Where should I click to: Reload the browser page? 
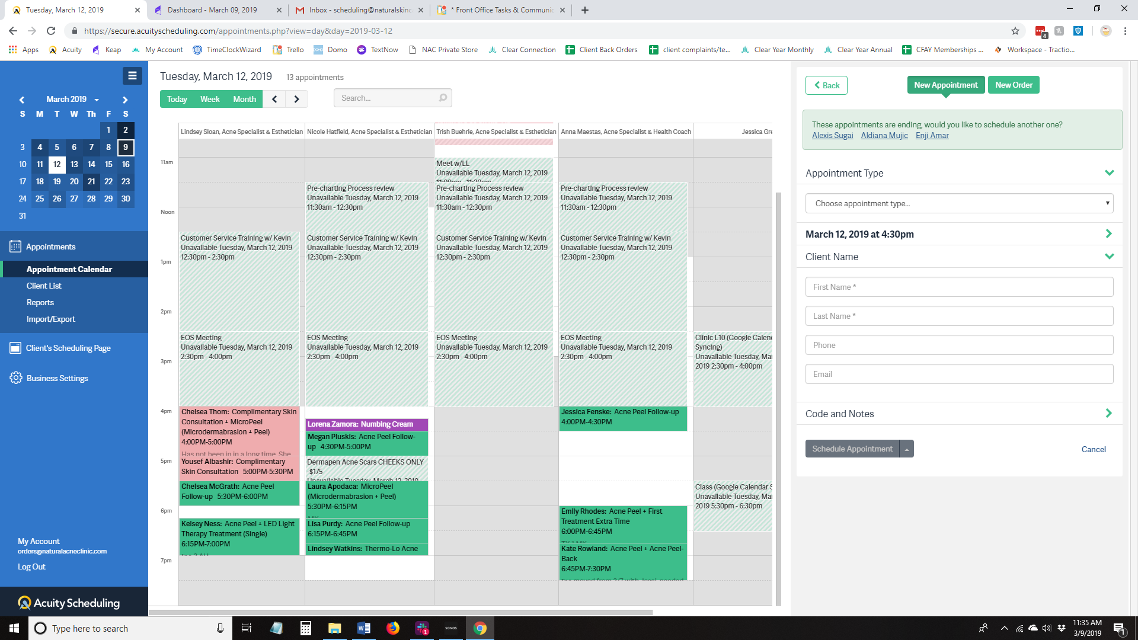[x=51, y=31]
